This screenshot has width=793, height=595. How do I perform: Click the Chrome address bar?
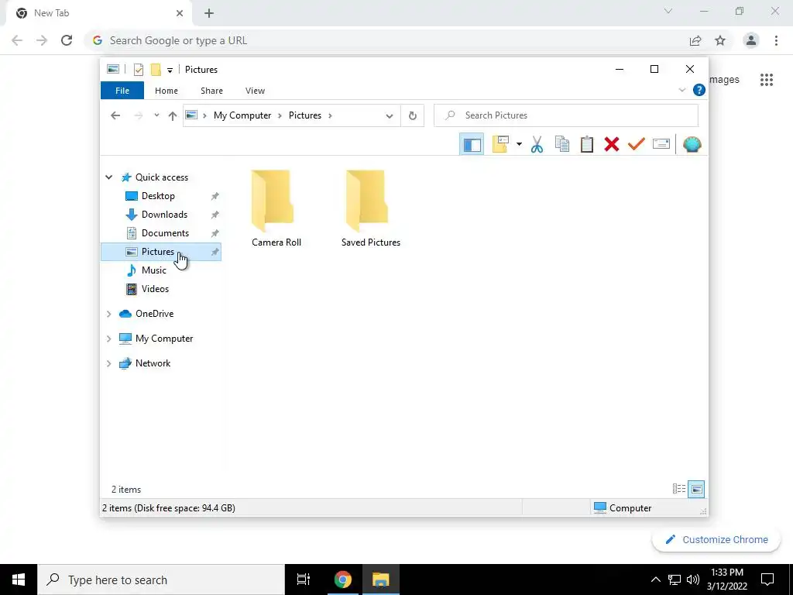(387, 40)
